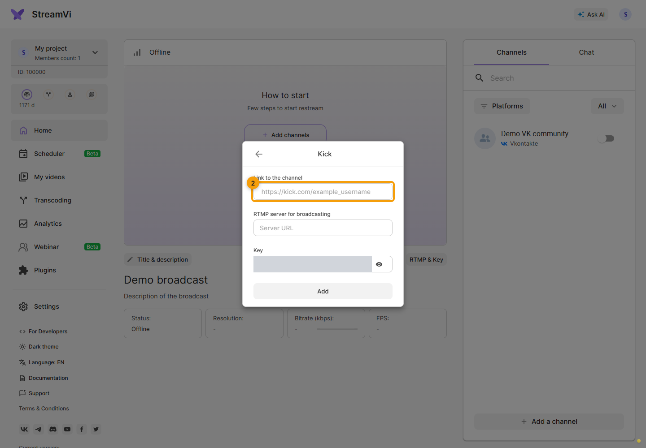646x448 pixels.
Task: Open the Plugins page
Action: coord(59,270)
